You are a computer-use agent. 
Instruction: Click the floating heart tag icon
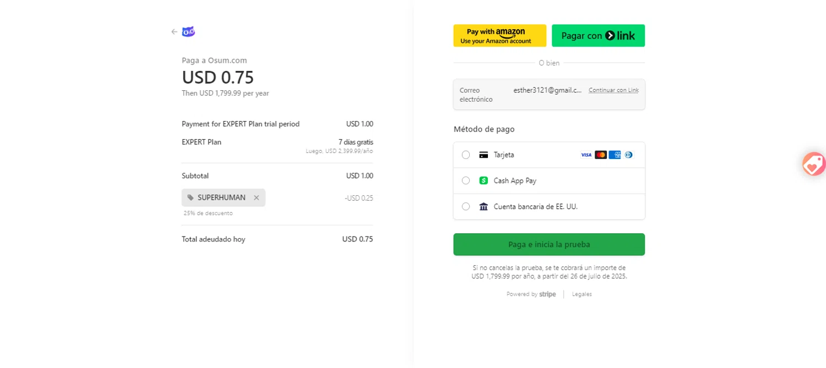[x=814, y=164]
